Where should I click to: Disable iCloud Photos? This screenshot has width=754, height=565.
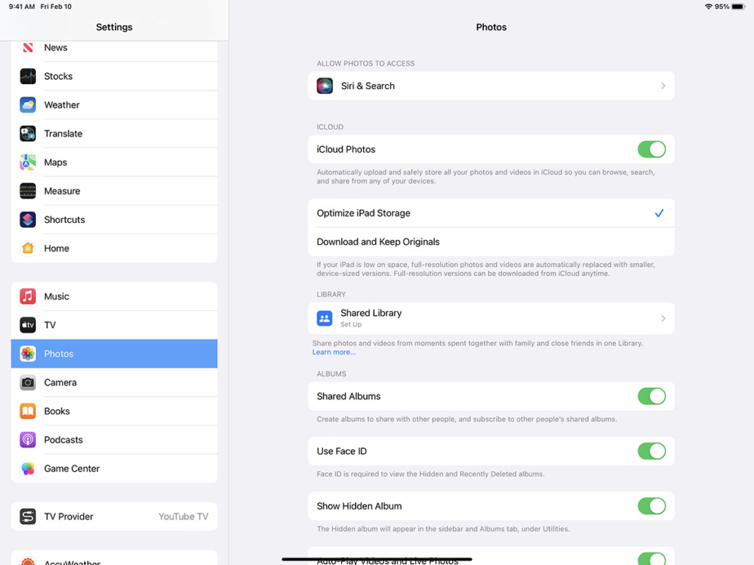[652, 149]
